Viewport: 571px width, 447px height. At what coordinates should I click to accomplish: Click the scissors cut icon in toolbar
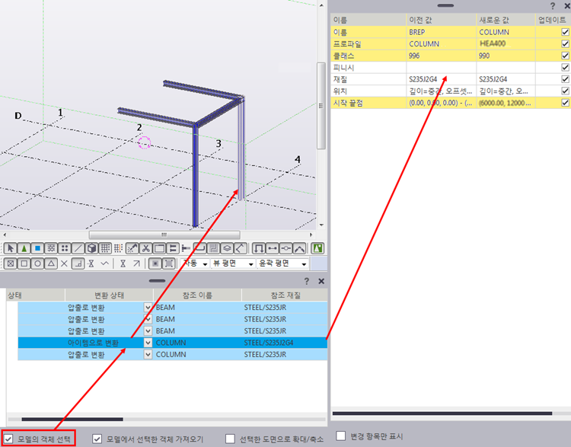pos(145,248)
